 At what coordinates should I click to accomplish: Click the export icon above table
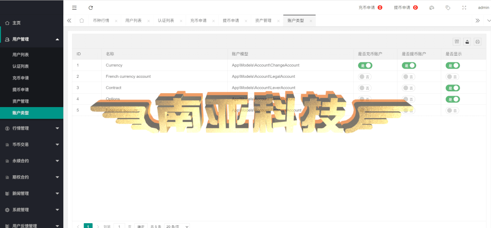tap(467, 42)
